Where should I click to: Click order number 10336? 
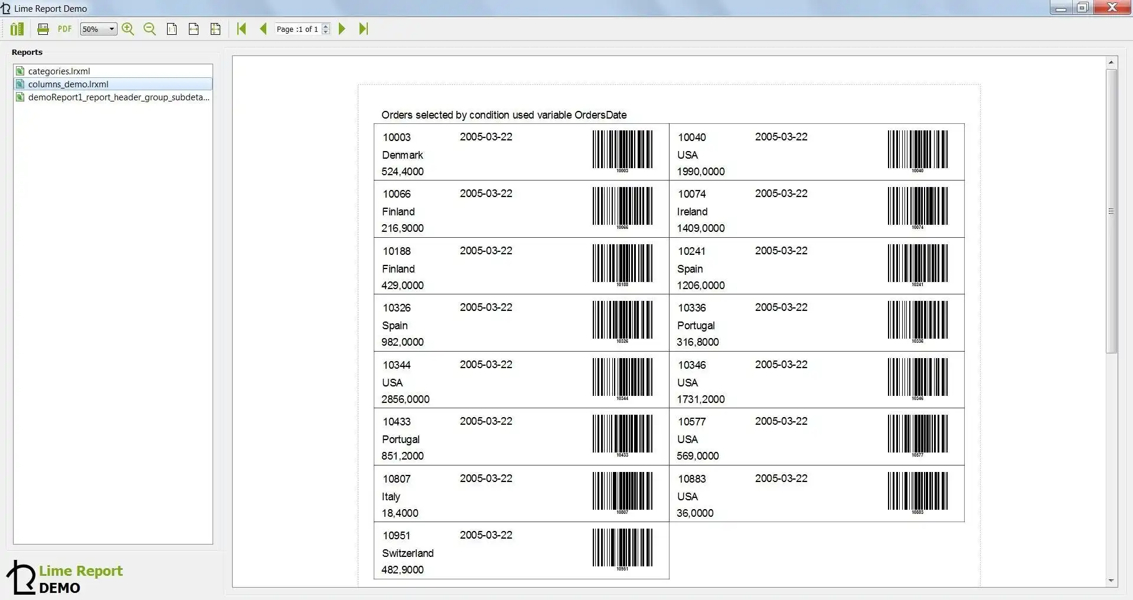tap(692, 308)
